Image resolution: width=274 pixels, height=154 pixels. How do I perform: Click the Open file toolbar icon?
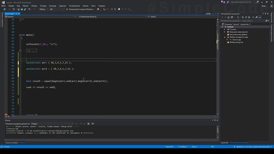[x=18, y=9]
